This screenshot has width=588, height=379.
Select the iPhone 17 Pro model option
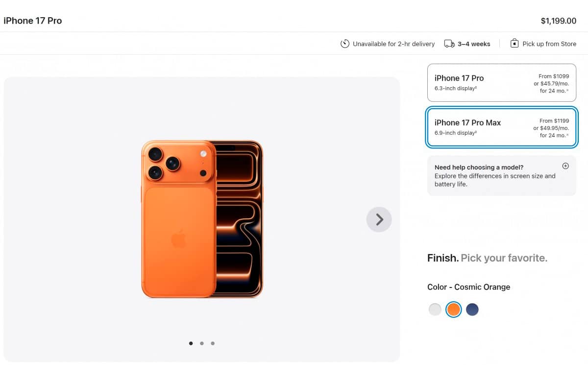pyautogui.click(x=501, y=83)
